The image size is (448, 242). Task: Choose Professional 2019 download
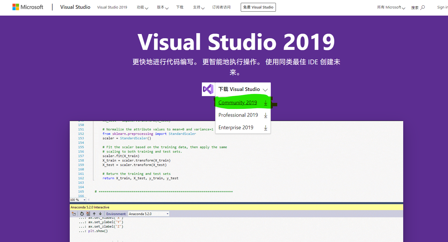(243, 115)
